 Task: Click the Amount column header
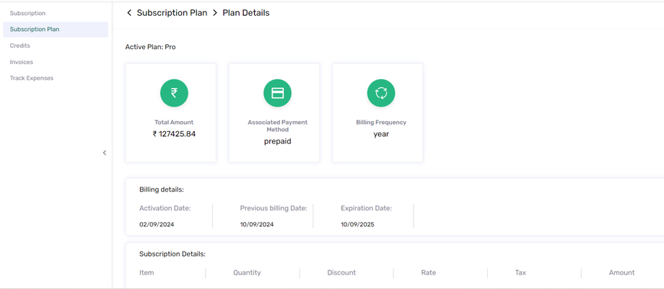point(621,272)
